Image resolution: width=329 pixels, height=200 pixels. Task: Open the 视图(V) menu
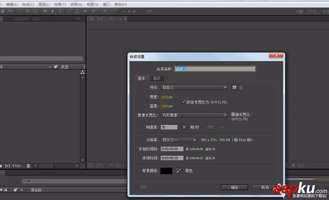click(92, 4)
